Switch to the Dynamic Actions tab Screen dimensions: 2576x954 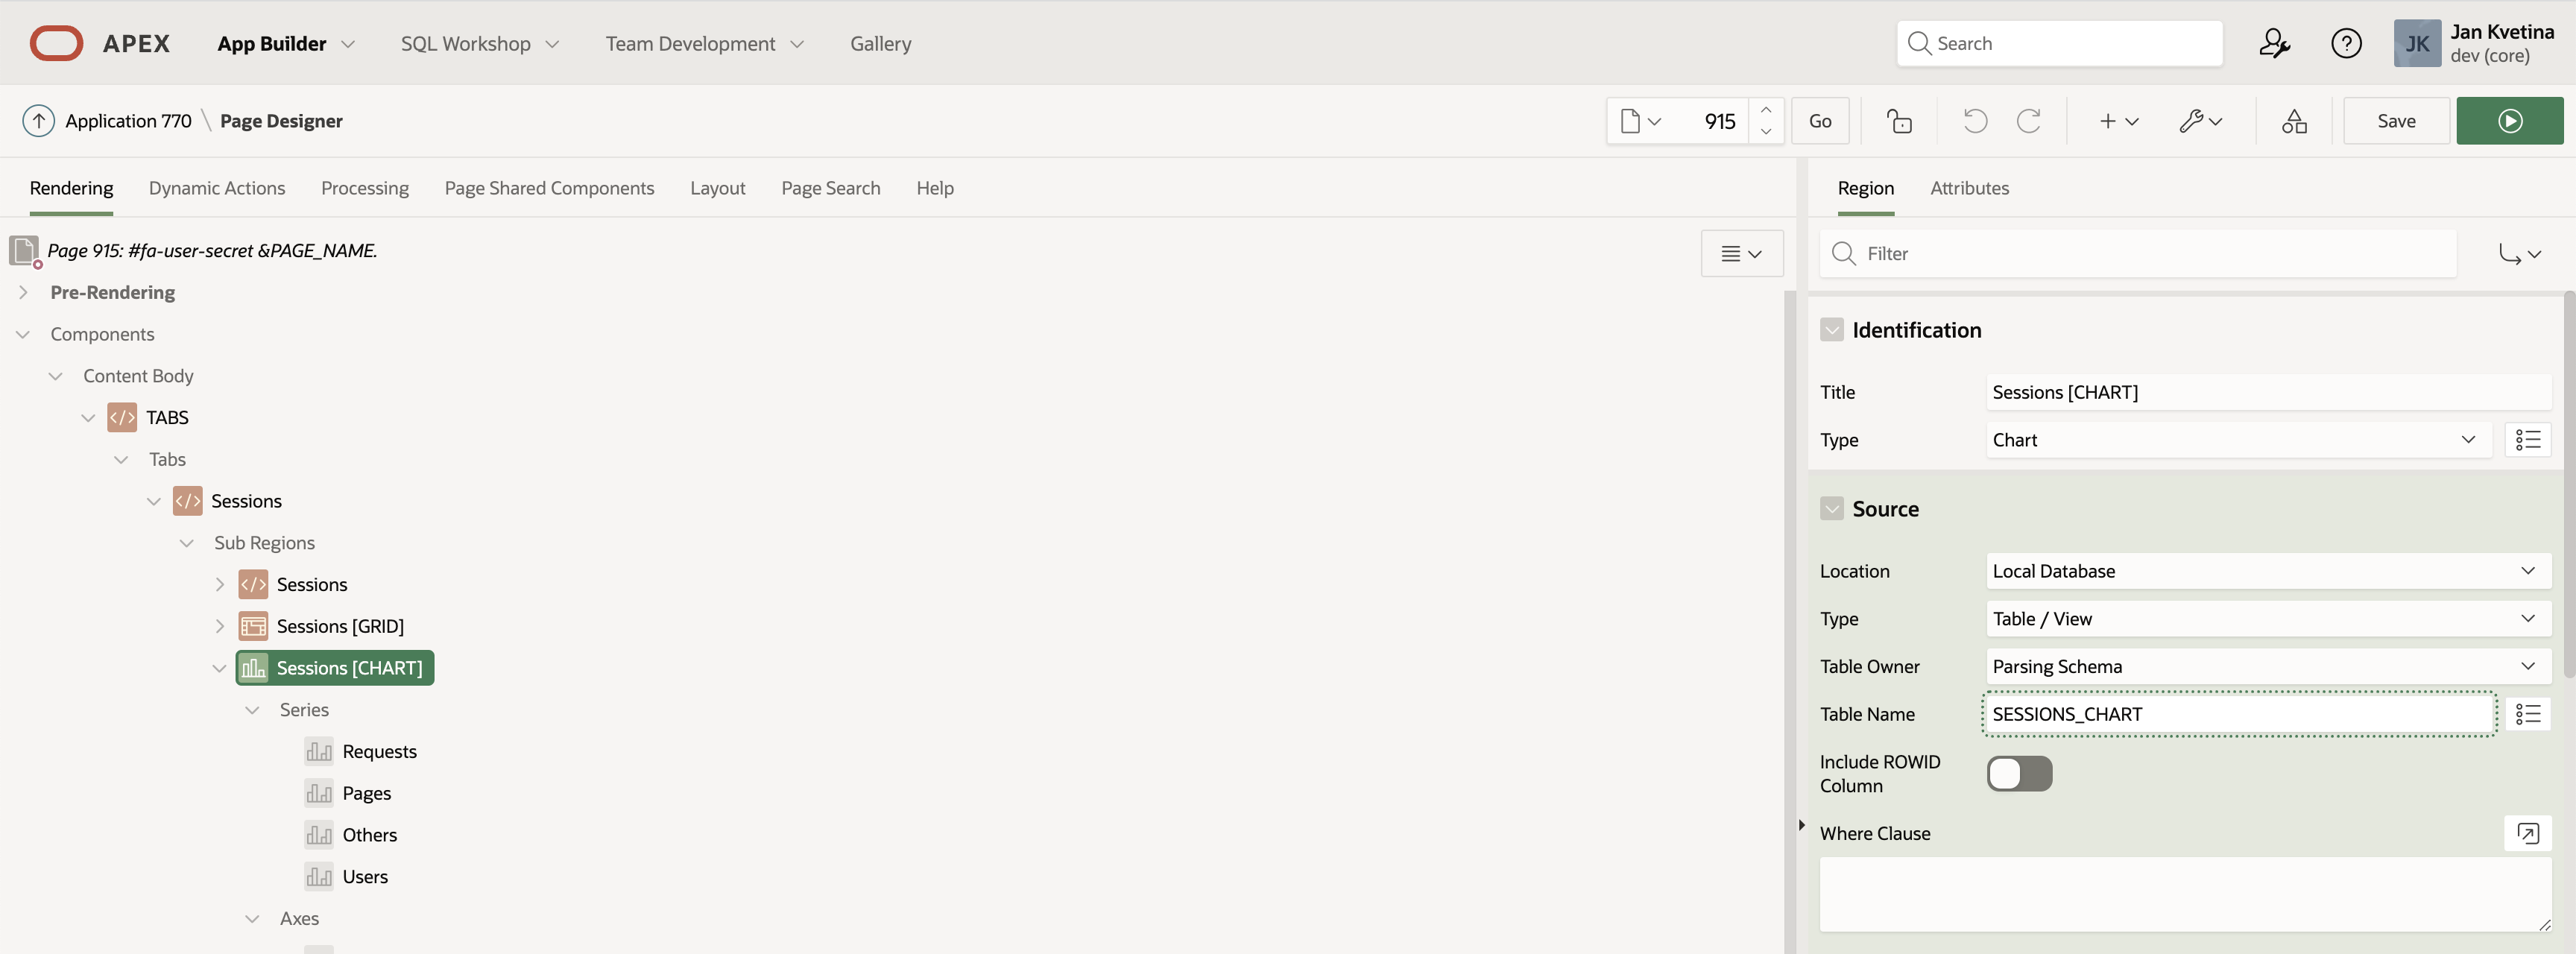click(x=217, y=188)
